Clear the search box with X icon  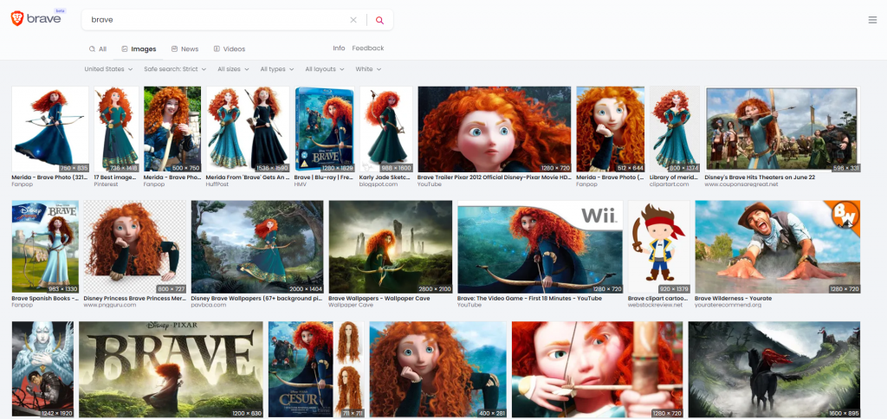tap(353, 20)
